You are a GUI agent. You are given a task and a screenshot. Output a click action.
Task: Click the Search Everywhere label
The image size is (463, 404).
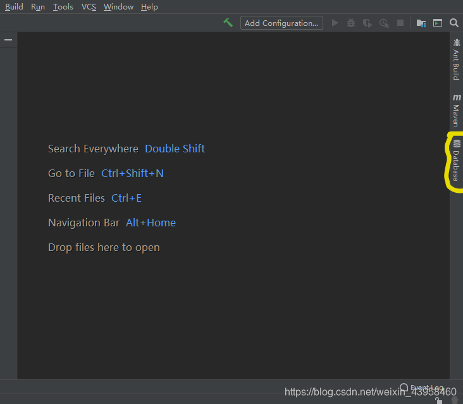(93, 149)
